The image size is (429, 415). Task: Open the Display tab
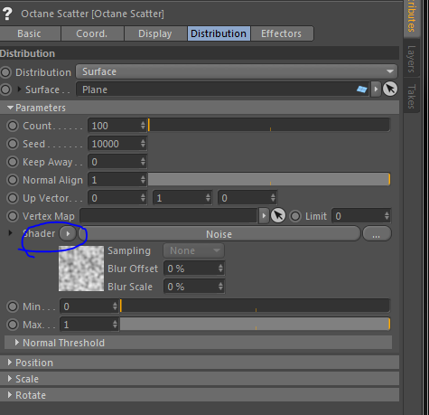(x=155, y=33)
